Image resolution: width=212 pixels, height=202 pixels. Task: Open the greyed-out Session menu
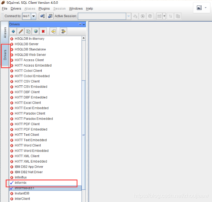click(x=59, y=9)
